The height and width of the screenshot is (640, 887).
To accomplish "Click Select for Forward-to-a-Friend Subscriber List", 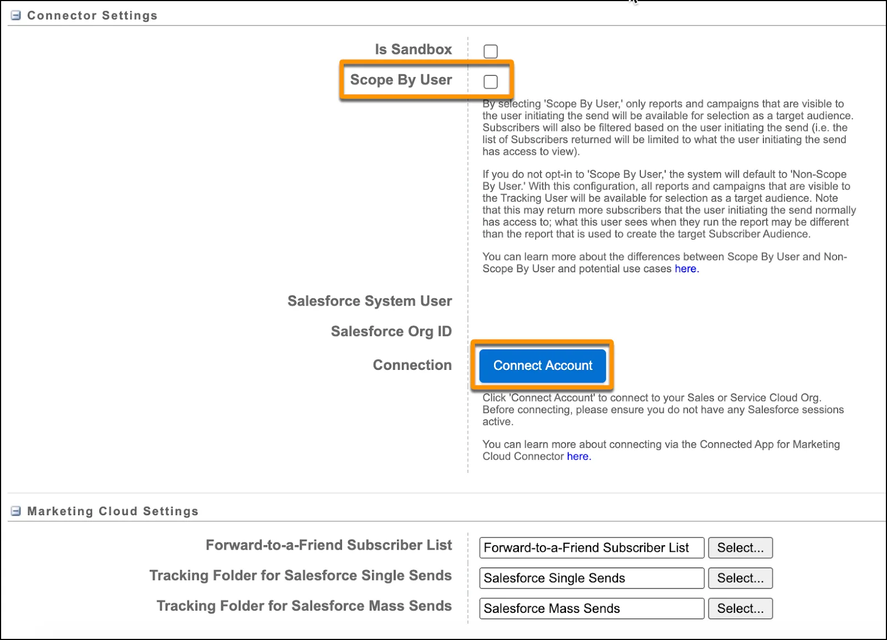I will [741, 547].
